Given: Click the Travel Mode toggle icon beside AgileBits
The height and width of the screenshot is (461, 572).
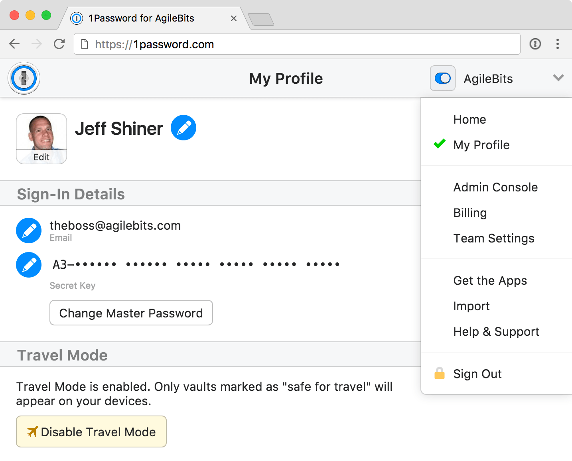Looking at the screenshot, I should (443, 78).
